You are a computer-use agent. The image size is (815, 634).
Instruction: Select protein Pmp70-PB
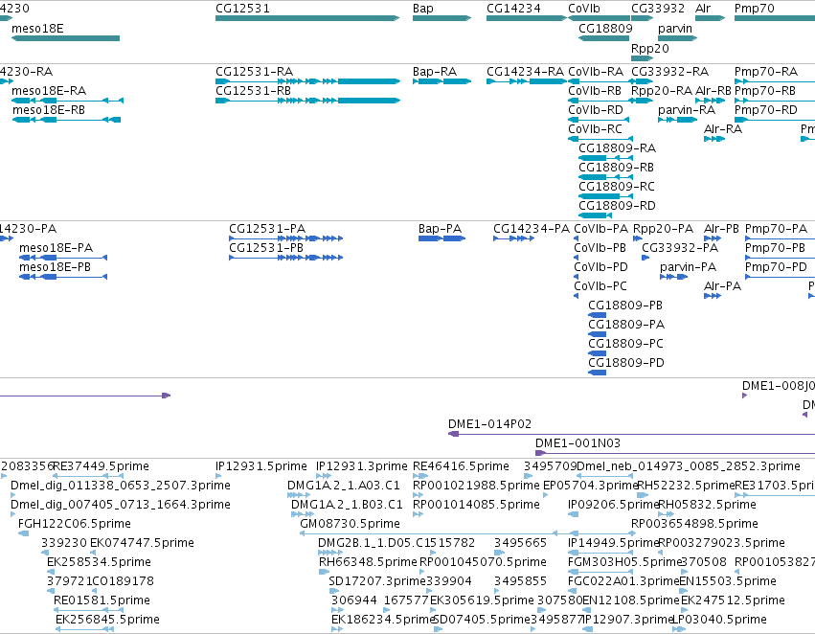click(775, 248)
